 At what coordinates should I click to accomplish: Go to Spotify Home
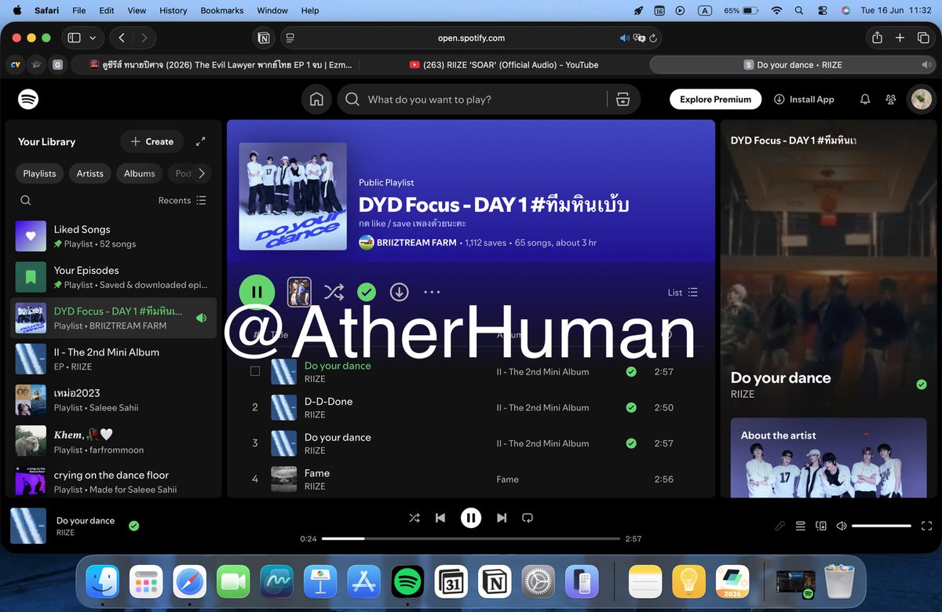pos(316,100)
